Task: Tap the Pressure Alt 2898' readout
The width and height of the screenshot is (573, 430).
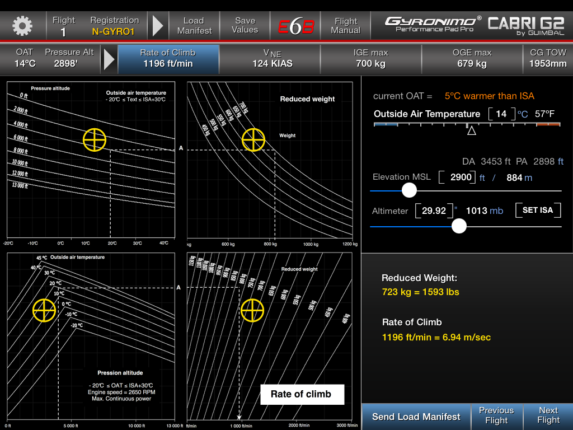Action: tap(69, 58)
